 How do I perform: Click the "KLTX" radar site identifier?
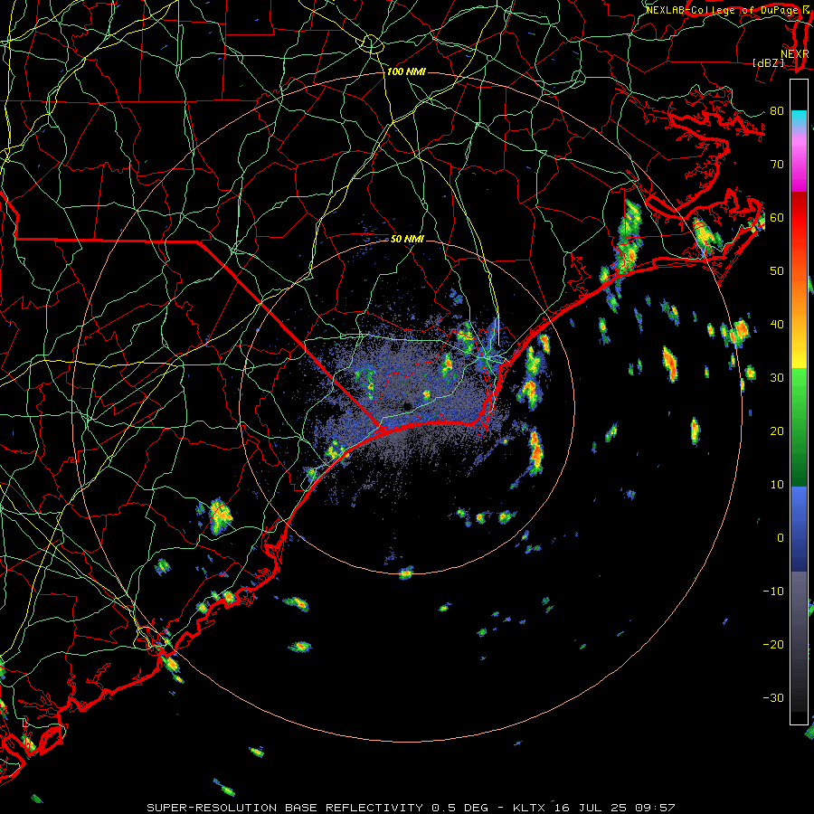[x=529, y=808]
